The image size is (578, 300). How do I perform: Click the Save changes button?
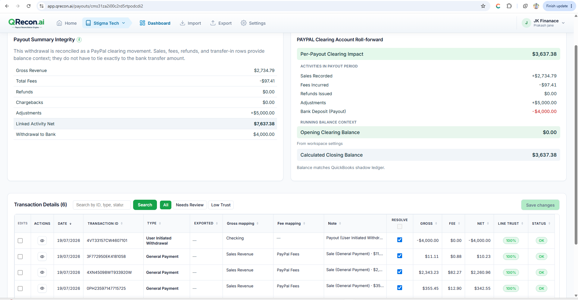540,205
